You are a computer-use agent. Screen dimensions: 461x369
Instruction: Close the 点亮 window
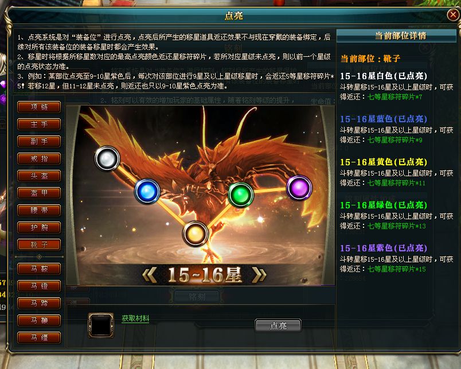pos(453,14)
